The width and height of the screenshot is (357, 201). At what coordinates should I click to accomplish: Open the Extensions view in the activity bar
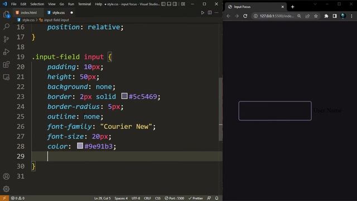pos(6,65)
